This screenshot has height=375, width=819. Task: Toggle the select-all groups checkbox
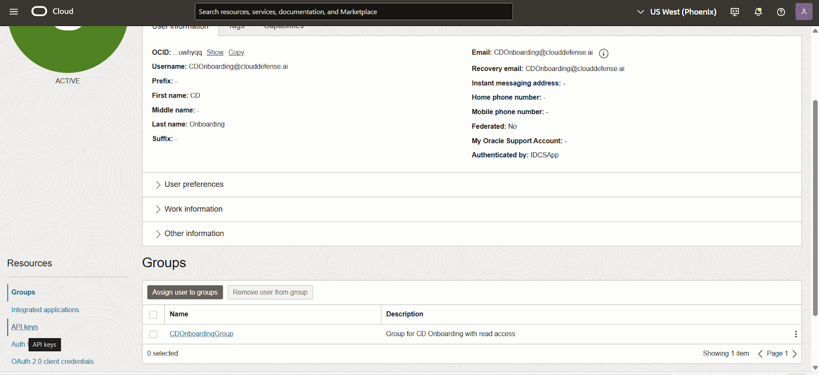(153, 315)
